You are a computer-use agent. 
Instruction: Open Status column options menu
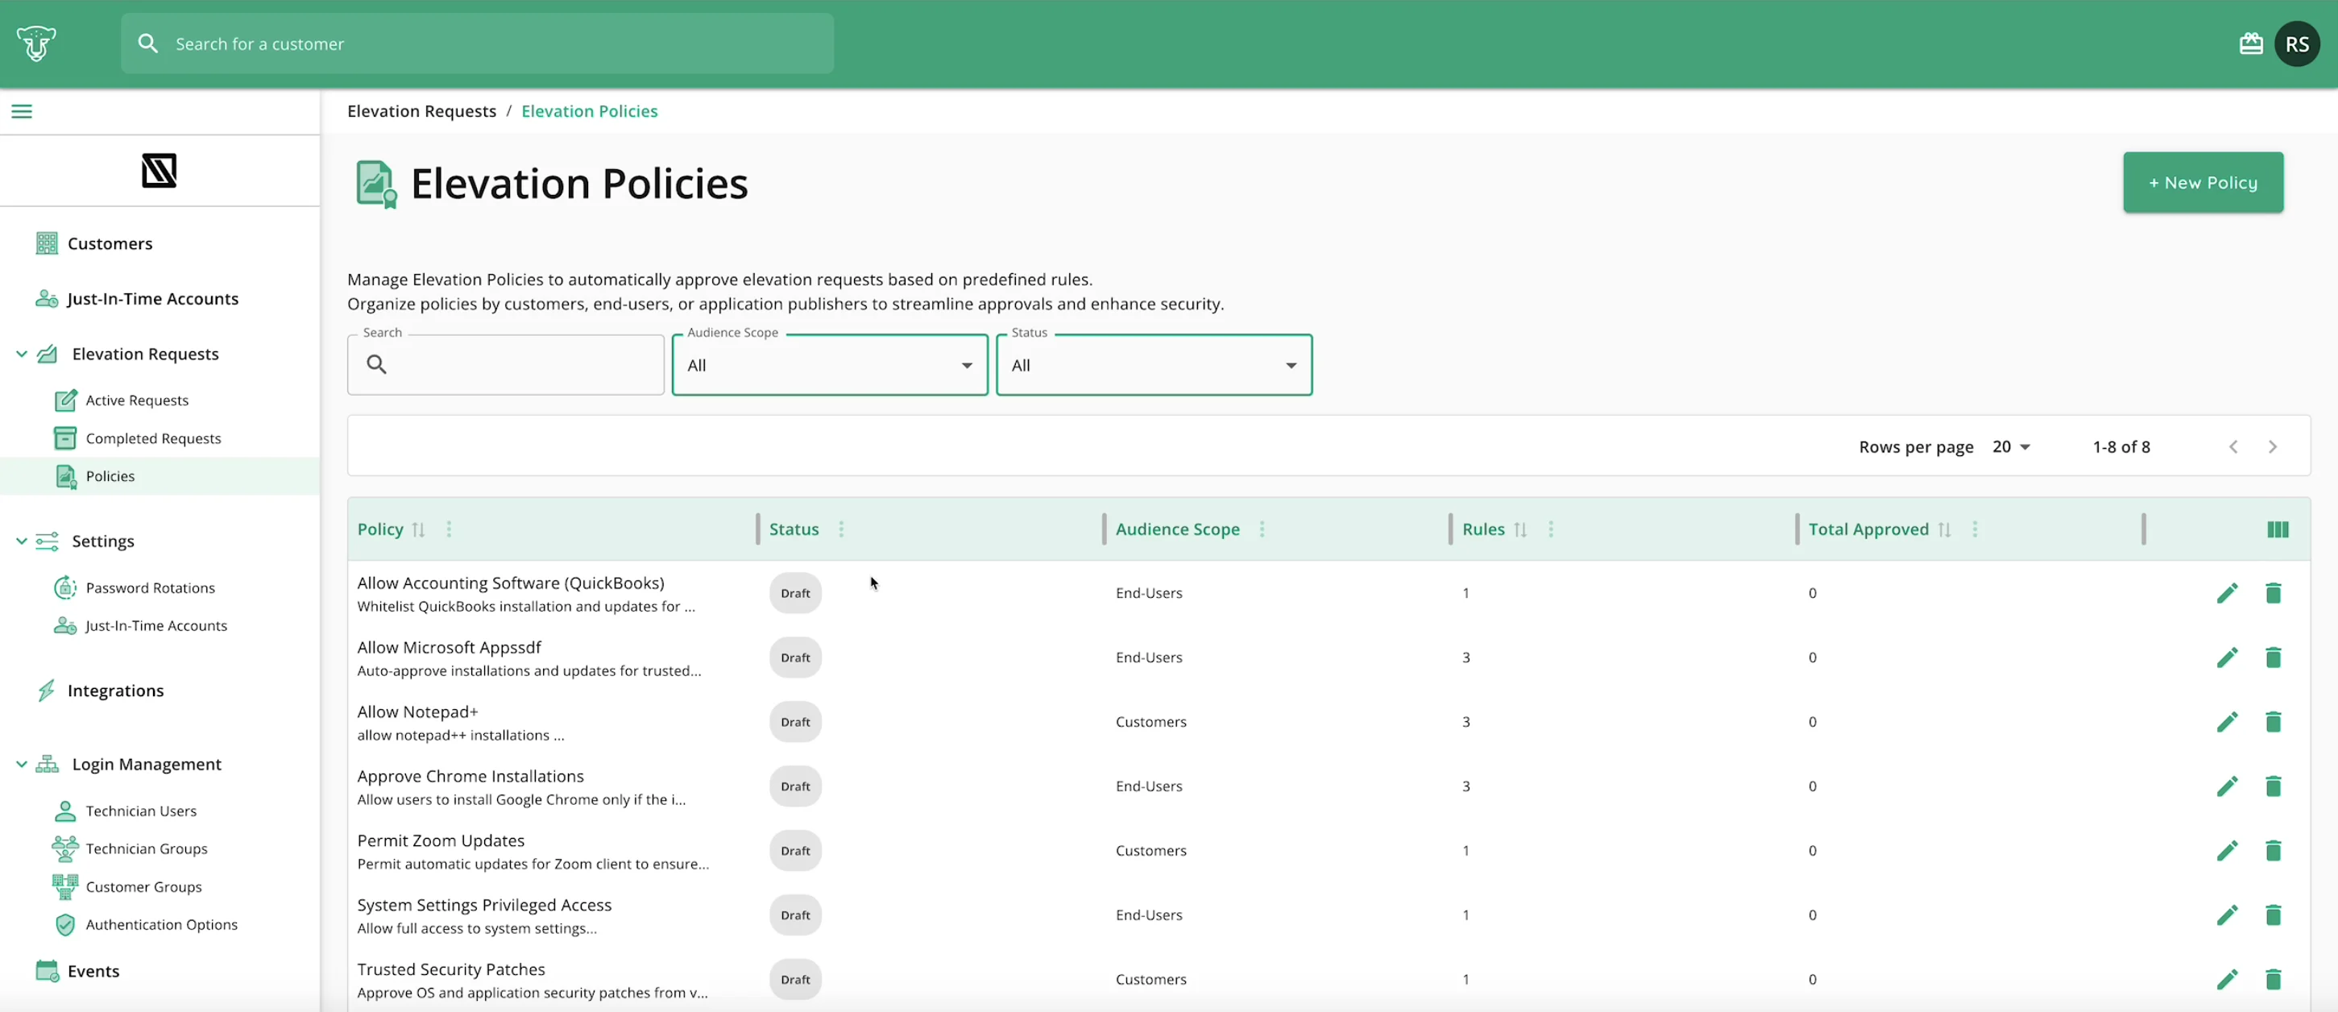(x=841, y=529)
